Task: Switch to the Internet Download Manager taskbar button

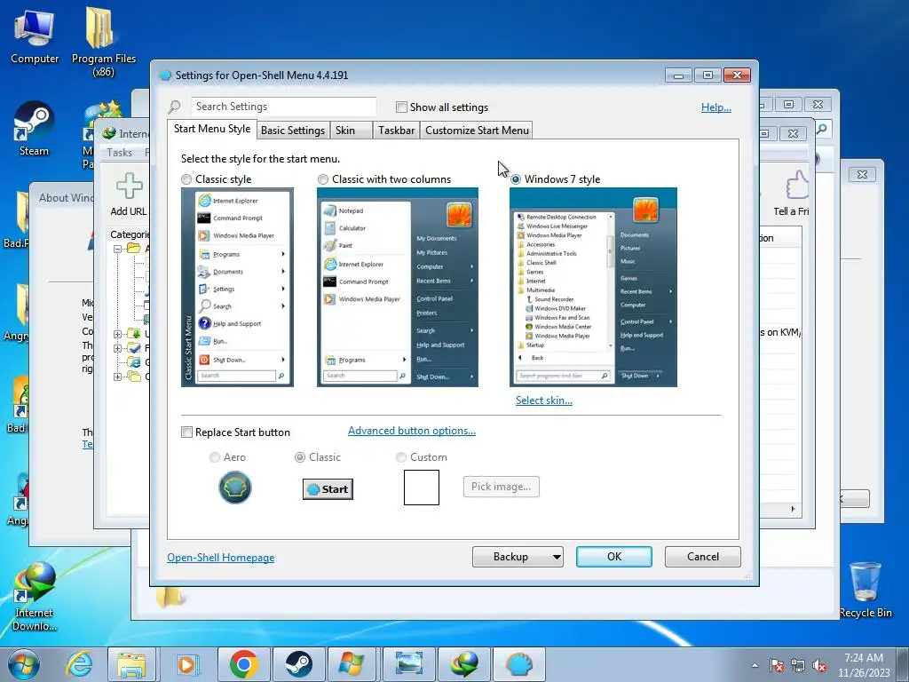Action: coord(464,664)
